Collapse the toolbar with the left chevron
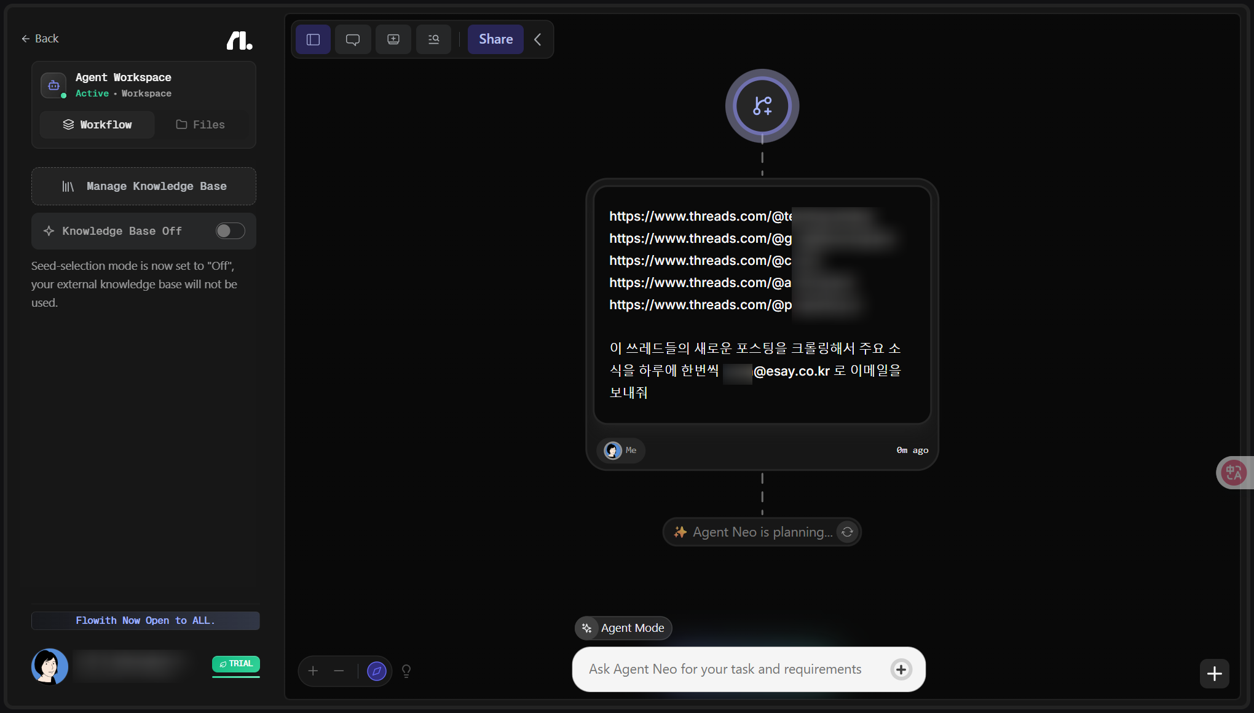1254x713 pixels. [538, 39]
